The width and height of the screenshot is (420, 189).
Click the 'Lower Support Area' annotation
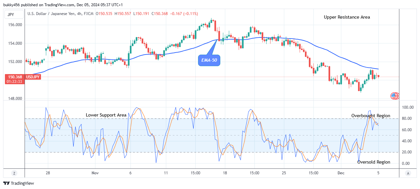tap(106, 115)
